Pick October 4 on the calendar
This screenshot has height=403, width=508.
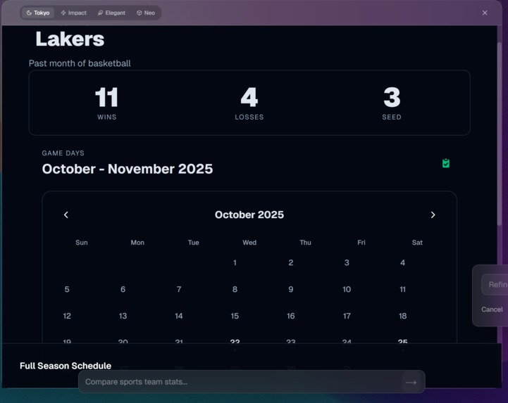tap(403, 262)
